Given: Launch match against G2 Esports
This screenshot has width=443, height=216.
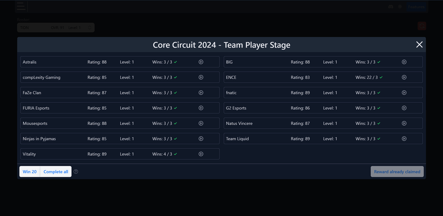Looking at the screenshot, I should point(404,108).
